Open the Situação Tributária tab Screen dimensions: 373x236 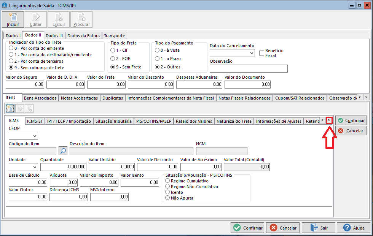[x=113, y=121]
